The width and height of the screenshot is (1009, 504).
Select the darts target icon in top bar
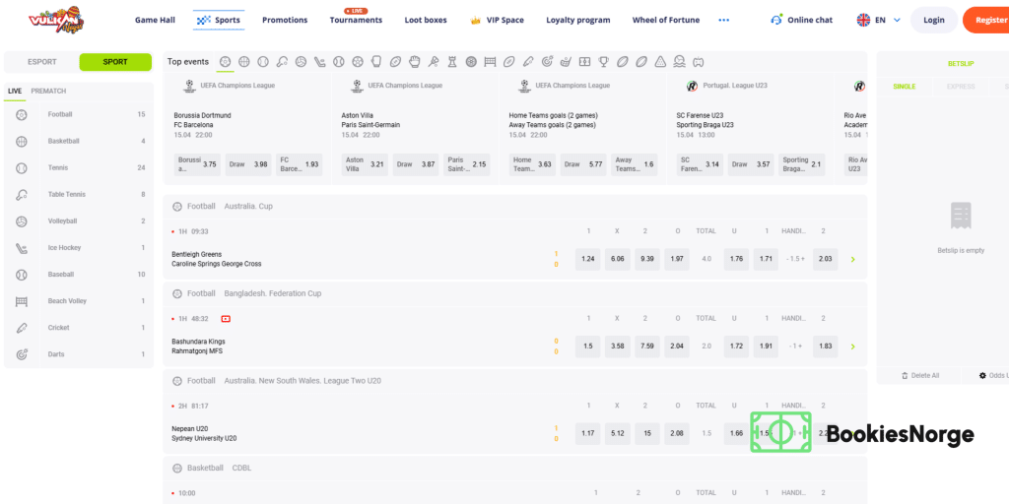[547, 62]
